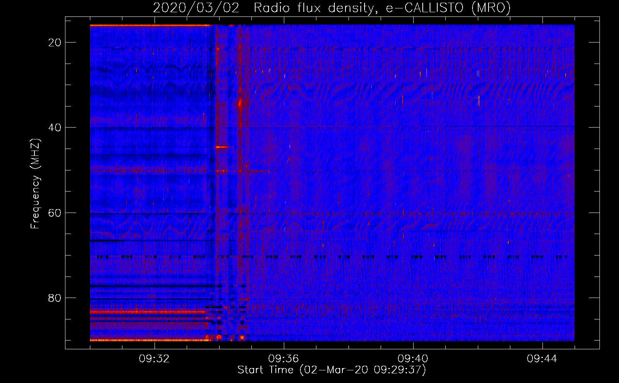Click the bright red burst spot near 34 MHz
Viewport: 619px width, 383px height.
[240, 103]
